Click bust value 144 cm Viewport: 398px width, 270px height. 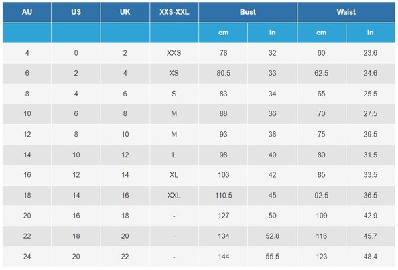pyautogui.click(x=223, y=257)
